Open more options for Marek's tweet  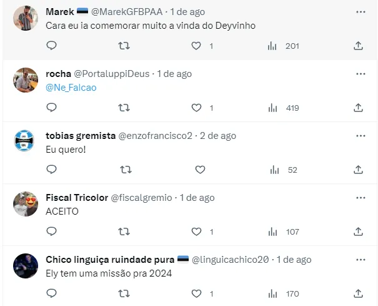361,12
